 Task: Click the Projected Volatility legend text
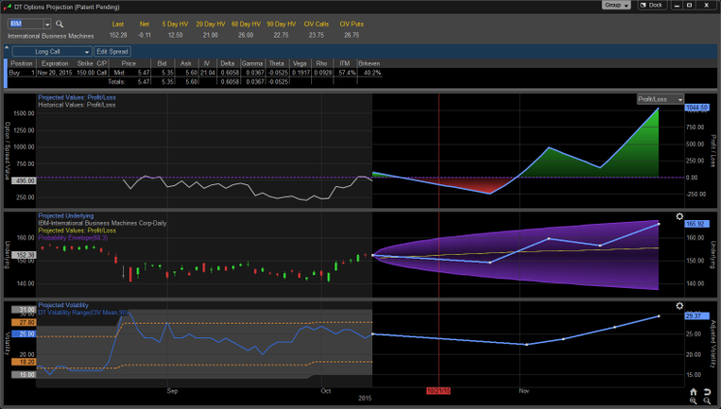[63, 305]
